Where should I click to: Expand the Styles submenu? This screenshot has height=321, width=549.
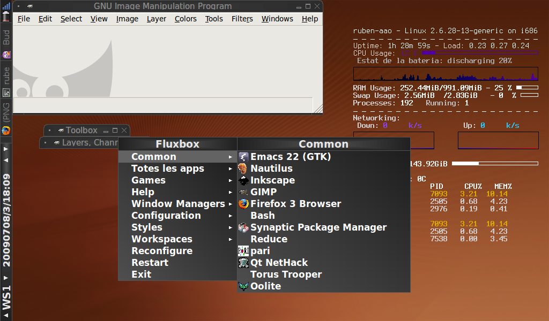pos(178,227)
